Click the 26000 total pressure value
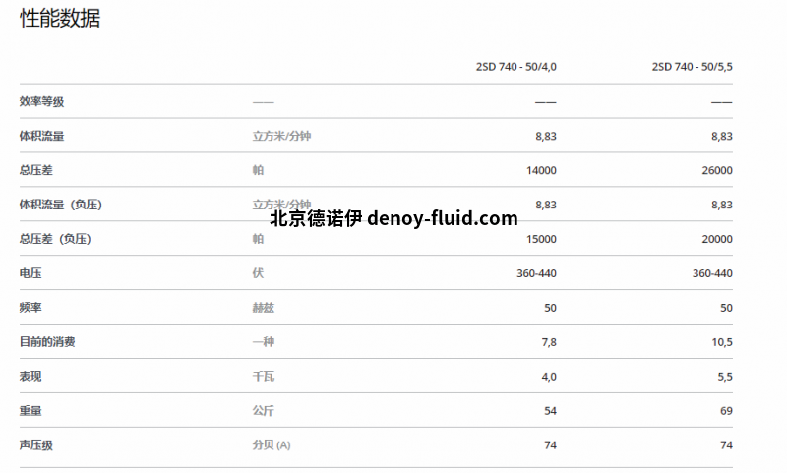This screenshot has width=787, height=473. pyautogui.click(x=716, y=170)
